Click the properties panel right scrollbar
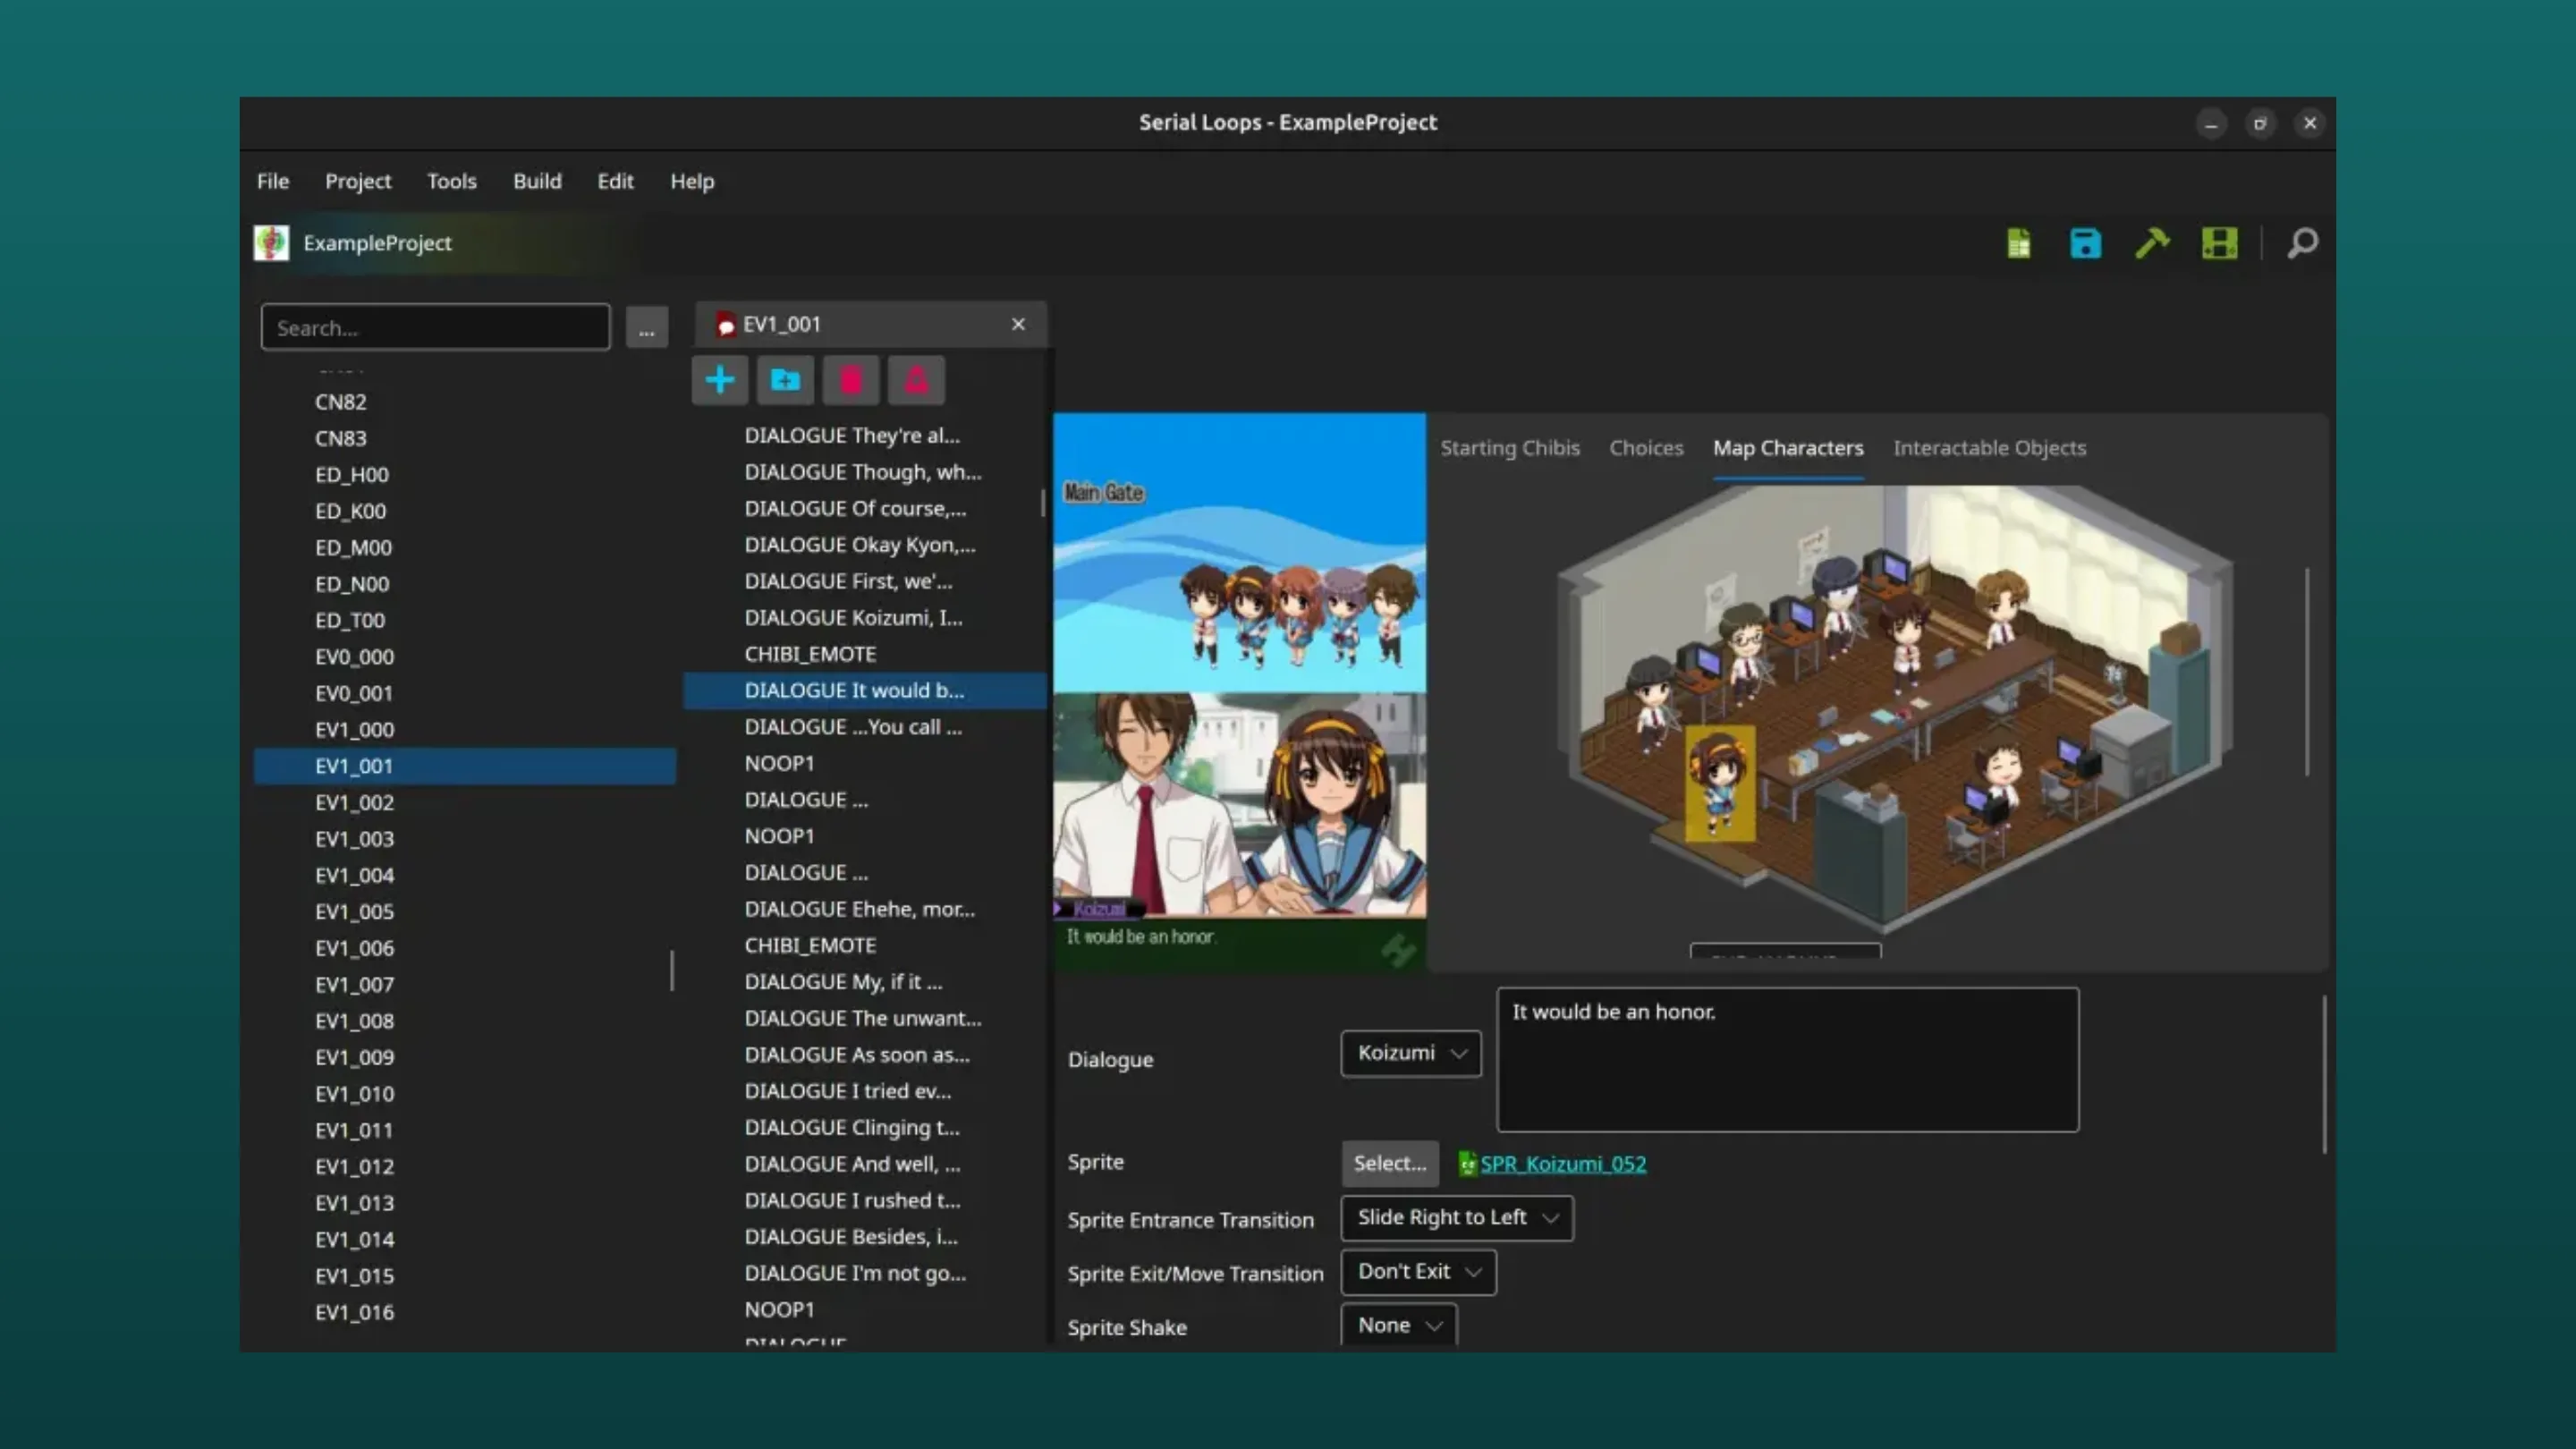Image resolution: width=2576 pixels, height=1449 pixels. coord(2324,1074)
